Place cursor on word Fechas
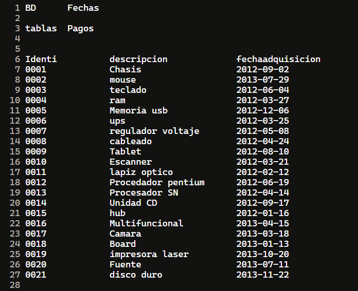Viewport: 358px width, 291px height. coord(83,8)
